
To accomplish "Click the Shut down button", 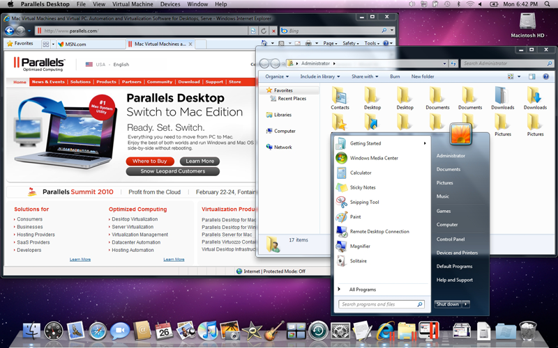I will tap(448, 304).
